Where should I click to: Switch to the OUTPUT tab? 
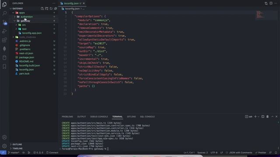point(81,116)
